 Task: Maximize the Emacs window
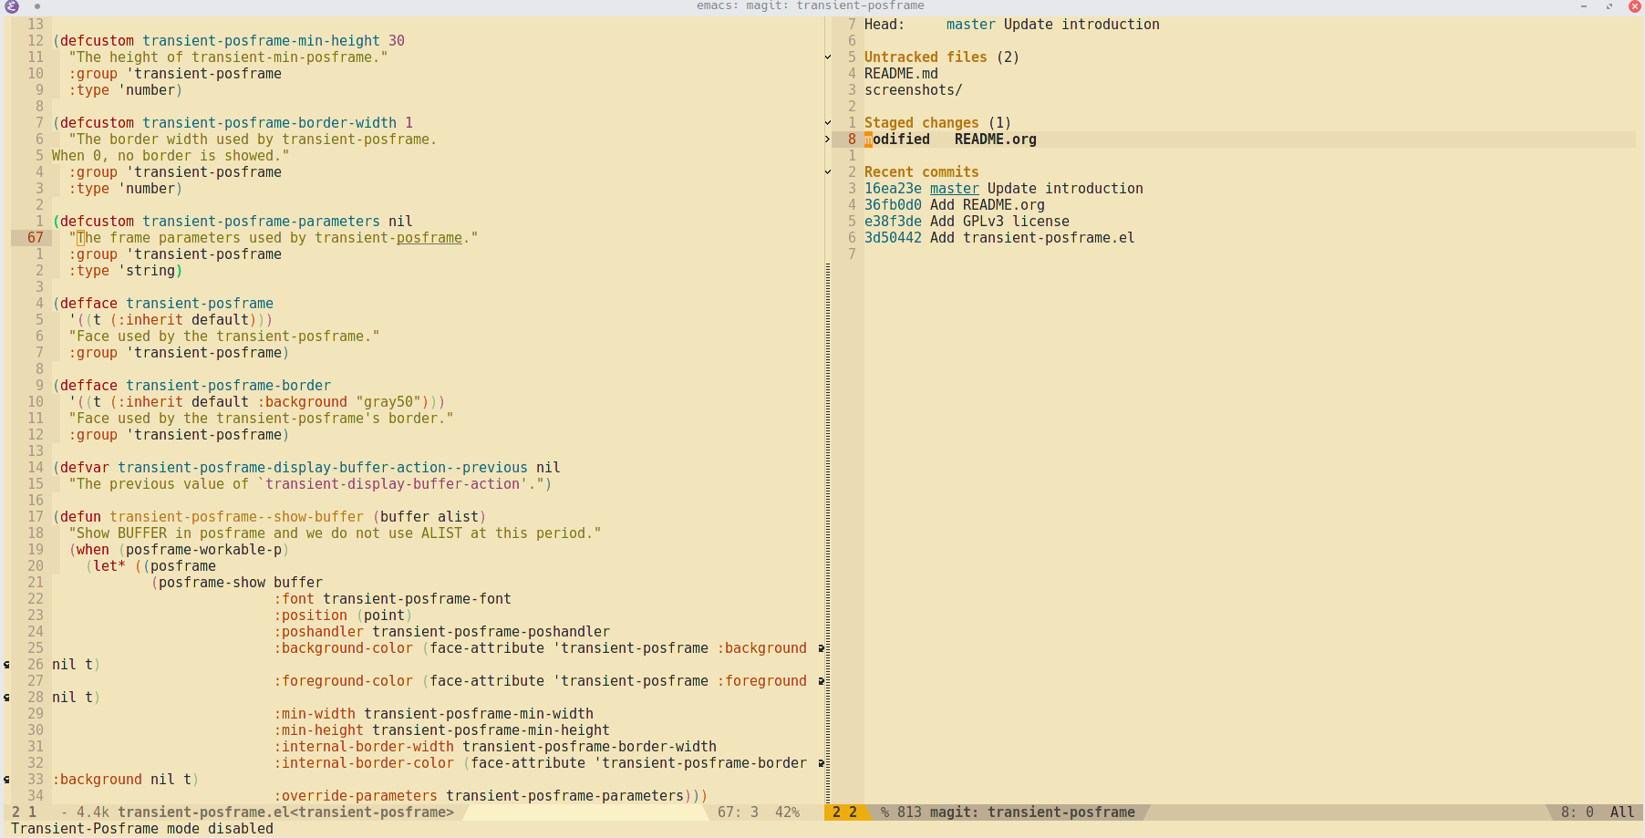(1609, 6)
